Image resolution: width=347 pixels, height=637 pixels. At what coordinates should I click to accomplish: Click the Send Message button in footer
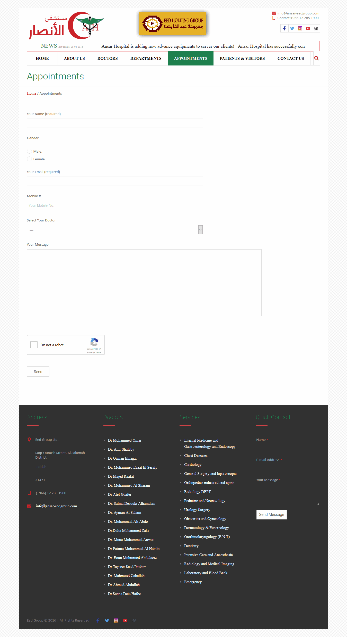(271, 515)
